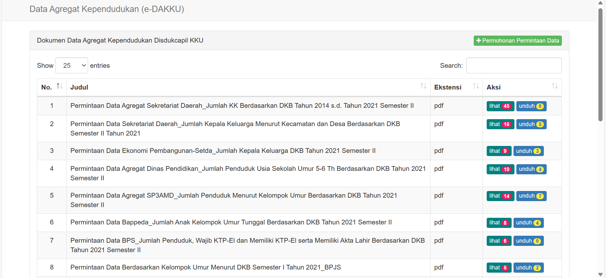Image resolution: width=606 pixels, height=278 pixels.
Task: Click unduh button for row 1
Action: point(531,106)
